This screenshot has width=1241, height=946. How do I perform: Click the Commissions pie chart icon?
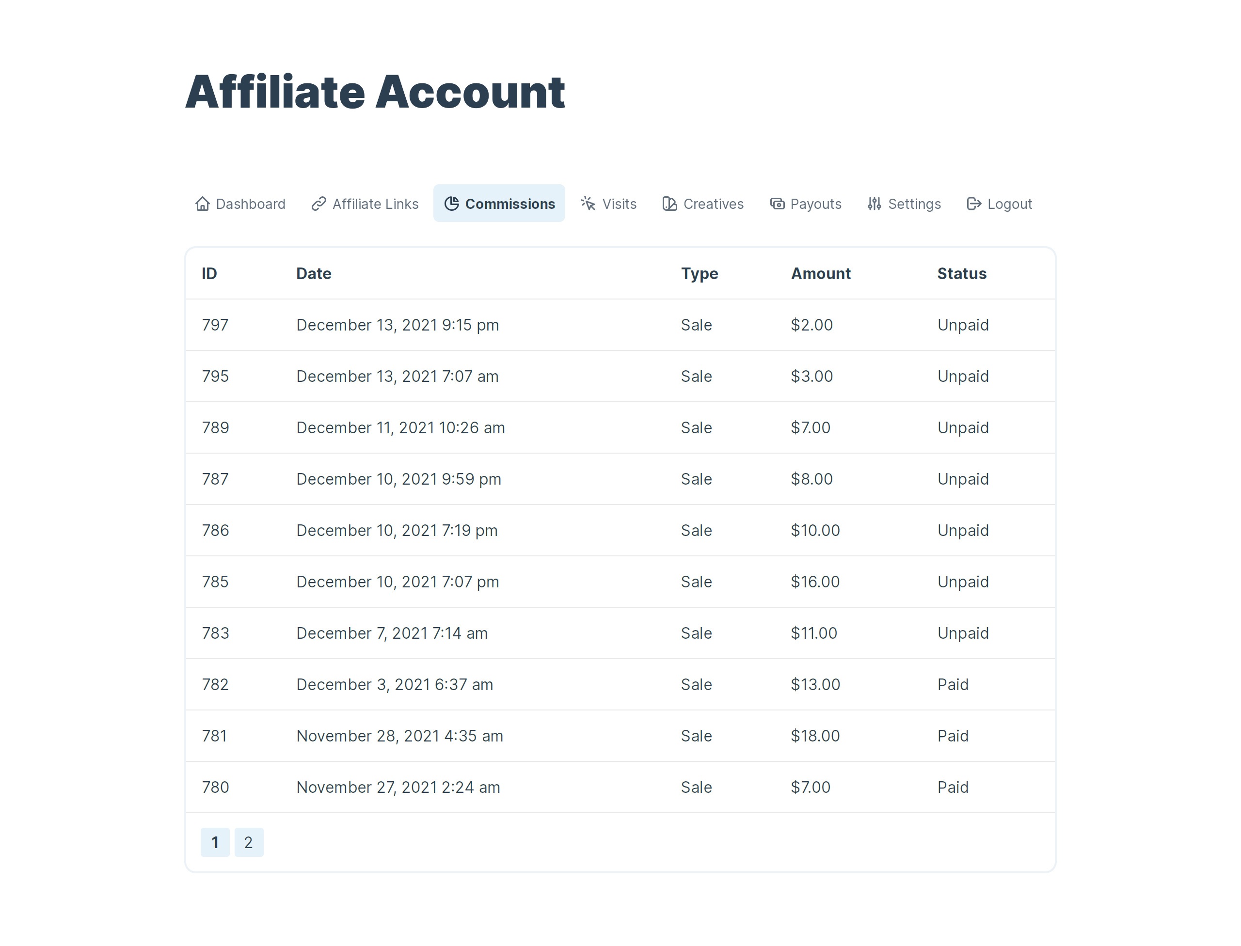pos(451,204)
